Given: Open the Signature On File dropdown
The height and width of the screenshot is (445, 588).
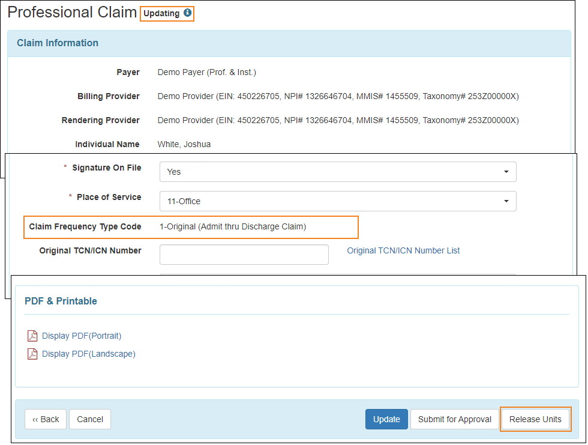Looking at the screenshot, I should coord(337,172).
